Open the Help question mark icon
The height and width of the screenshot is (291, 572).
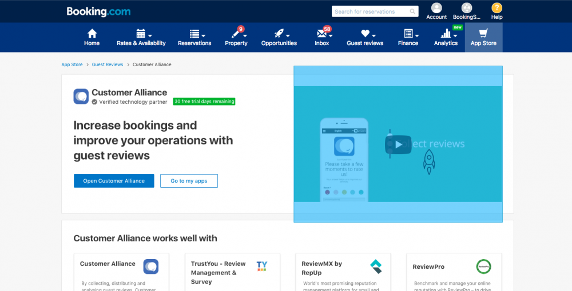[x=496, y=8]
